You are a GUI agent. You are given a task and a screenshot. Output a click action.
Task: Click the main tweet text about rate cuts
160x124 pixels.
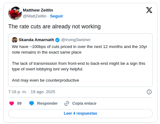coord(54,26)
